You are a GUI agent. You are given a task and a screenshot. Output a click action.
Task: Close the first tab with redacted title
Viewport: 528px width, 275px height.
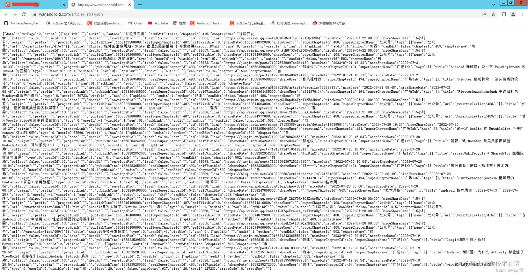click(x=63, y=5)
